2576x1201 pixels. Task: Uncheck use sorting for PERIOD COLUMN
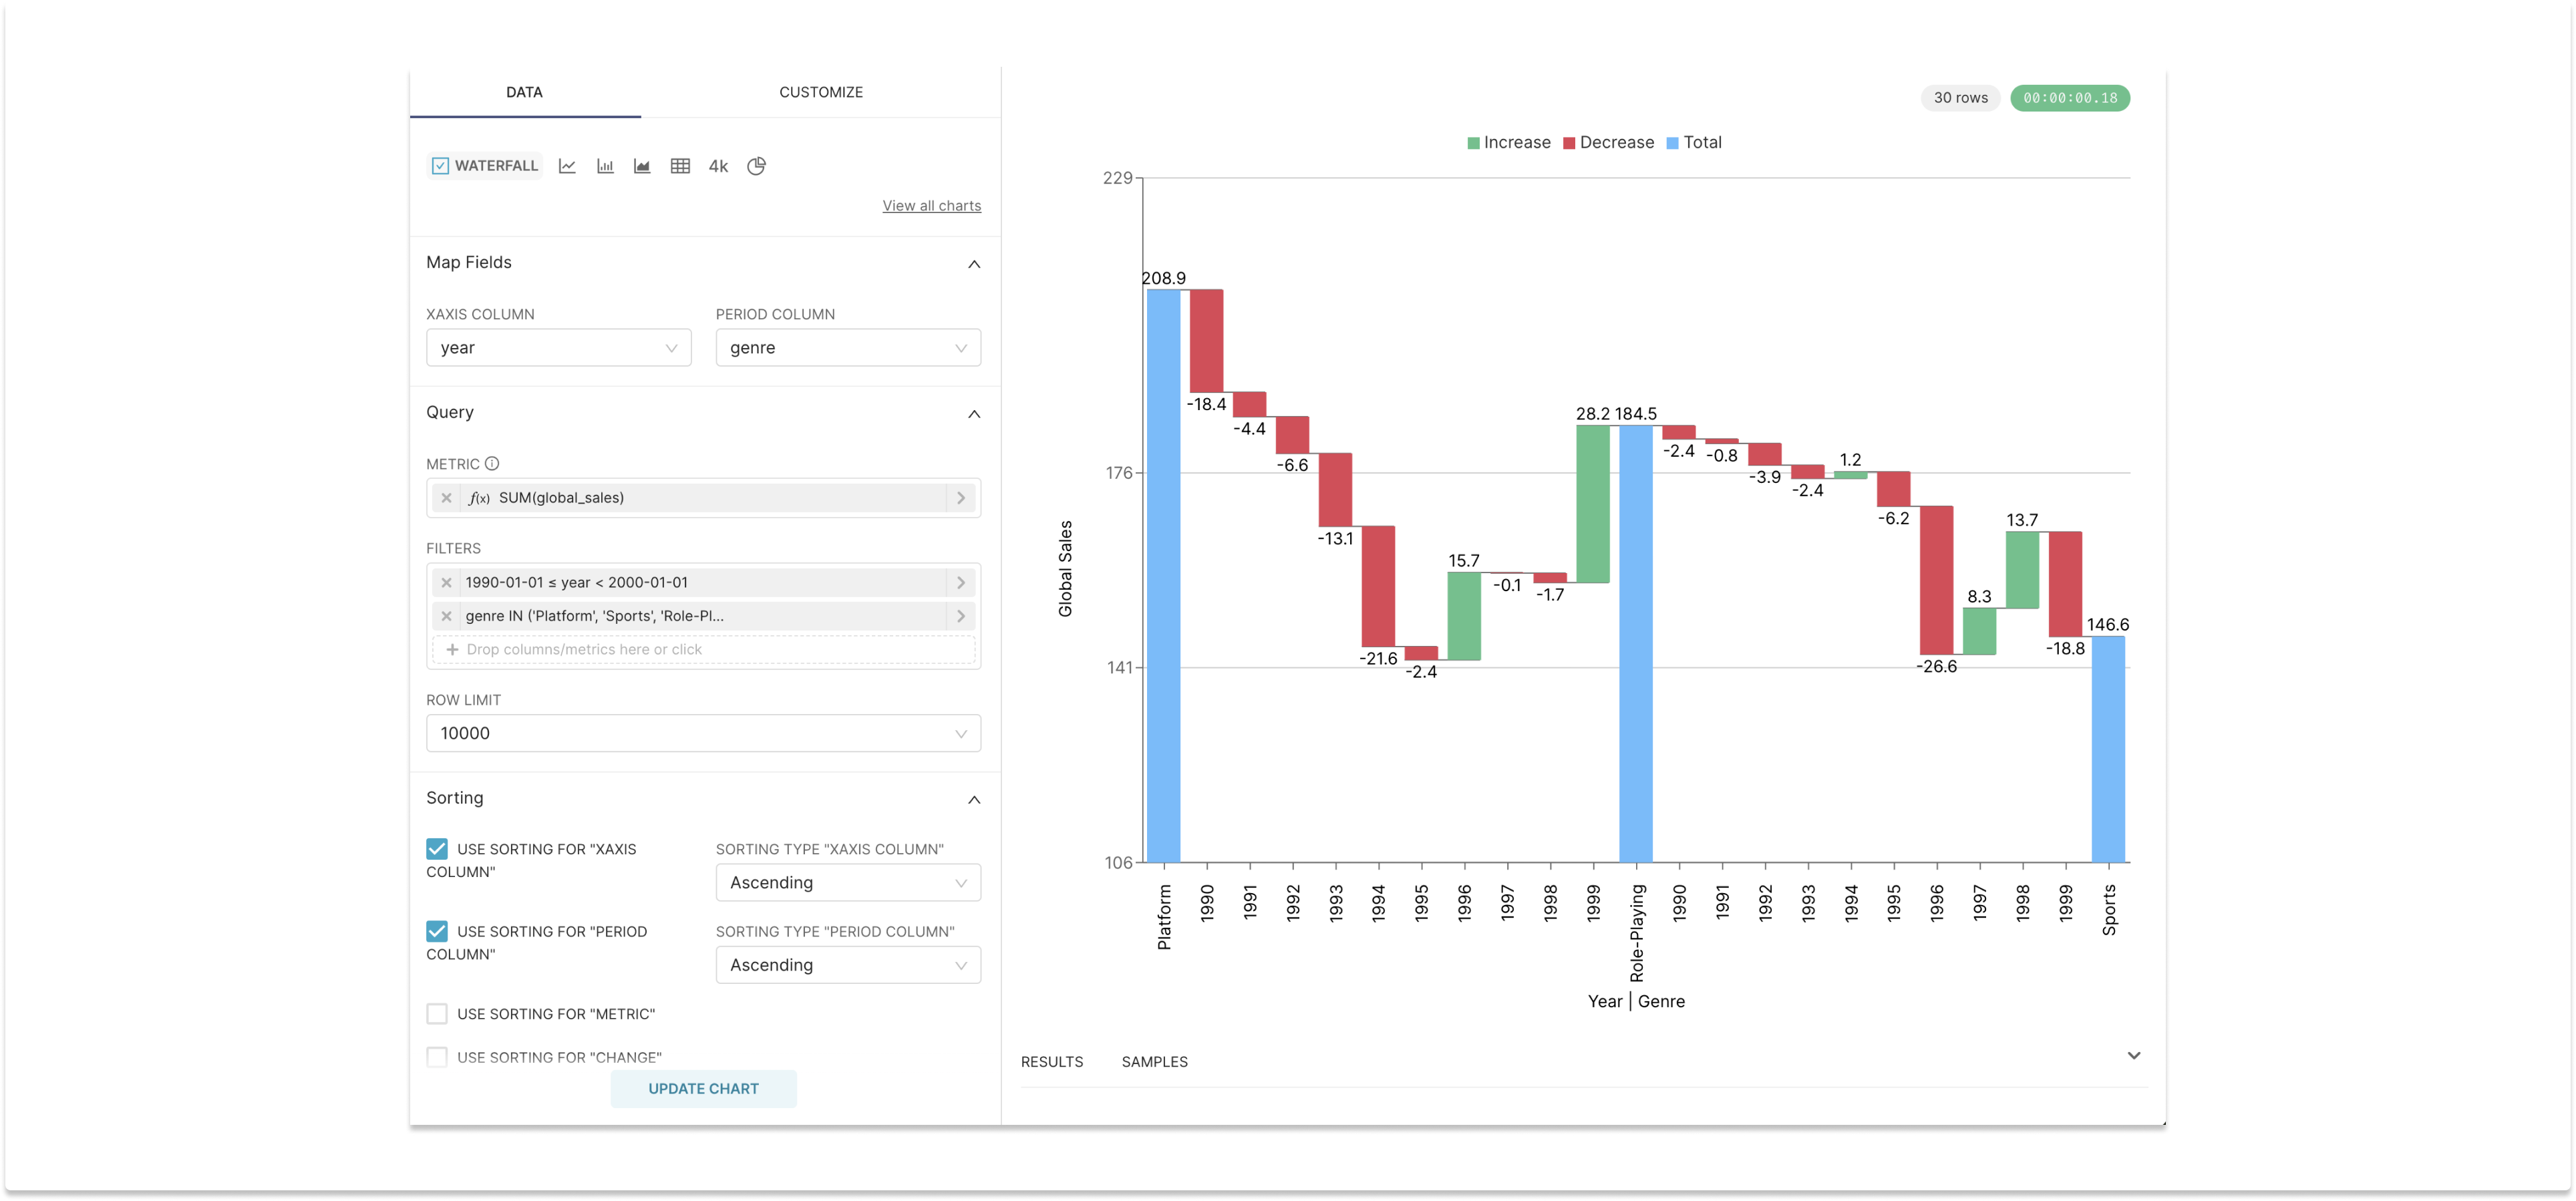pos(437,931)
